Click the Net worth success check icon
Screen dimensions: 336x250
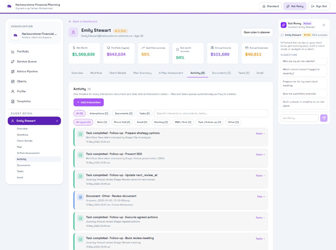pyautogui.click(x=178, y=50)
